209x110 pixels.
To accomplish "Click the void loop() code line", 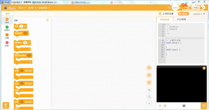I will pyautogui.click(x=173, y=50).
